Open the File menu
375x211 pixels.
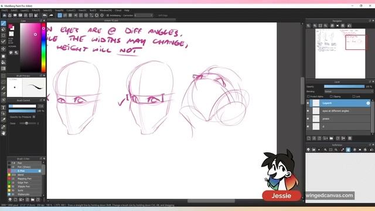[x=5, y=11]
